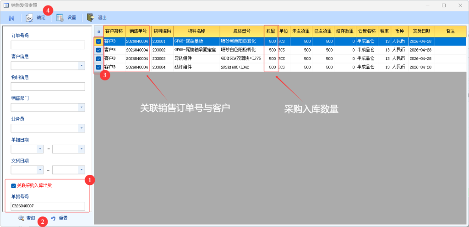
Task: Click the 确定 OK icon in toolbar
Action: (x=30, y=18)
